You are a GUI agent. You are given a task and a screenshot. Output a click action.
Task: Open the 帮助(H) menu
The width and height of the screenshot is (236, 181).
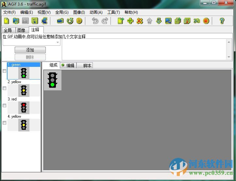coord(131,12)
